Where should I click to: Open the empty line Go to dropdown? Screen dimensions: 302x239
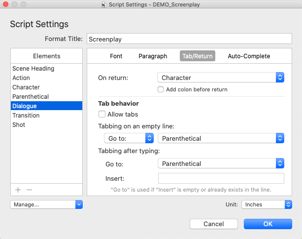pyautogui.click(x=129, y=138)
